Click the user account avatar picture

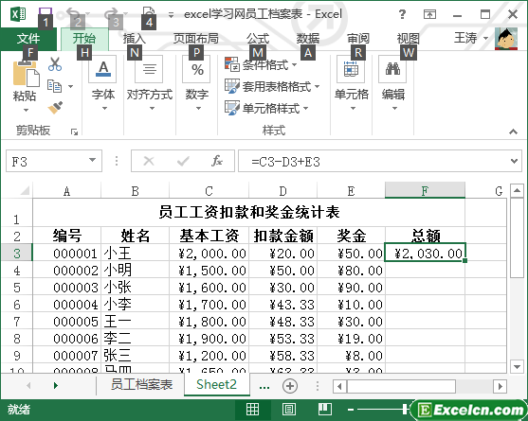(x=506, y=38)
